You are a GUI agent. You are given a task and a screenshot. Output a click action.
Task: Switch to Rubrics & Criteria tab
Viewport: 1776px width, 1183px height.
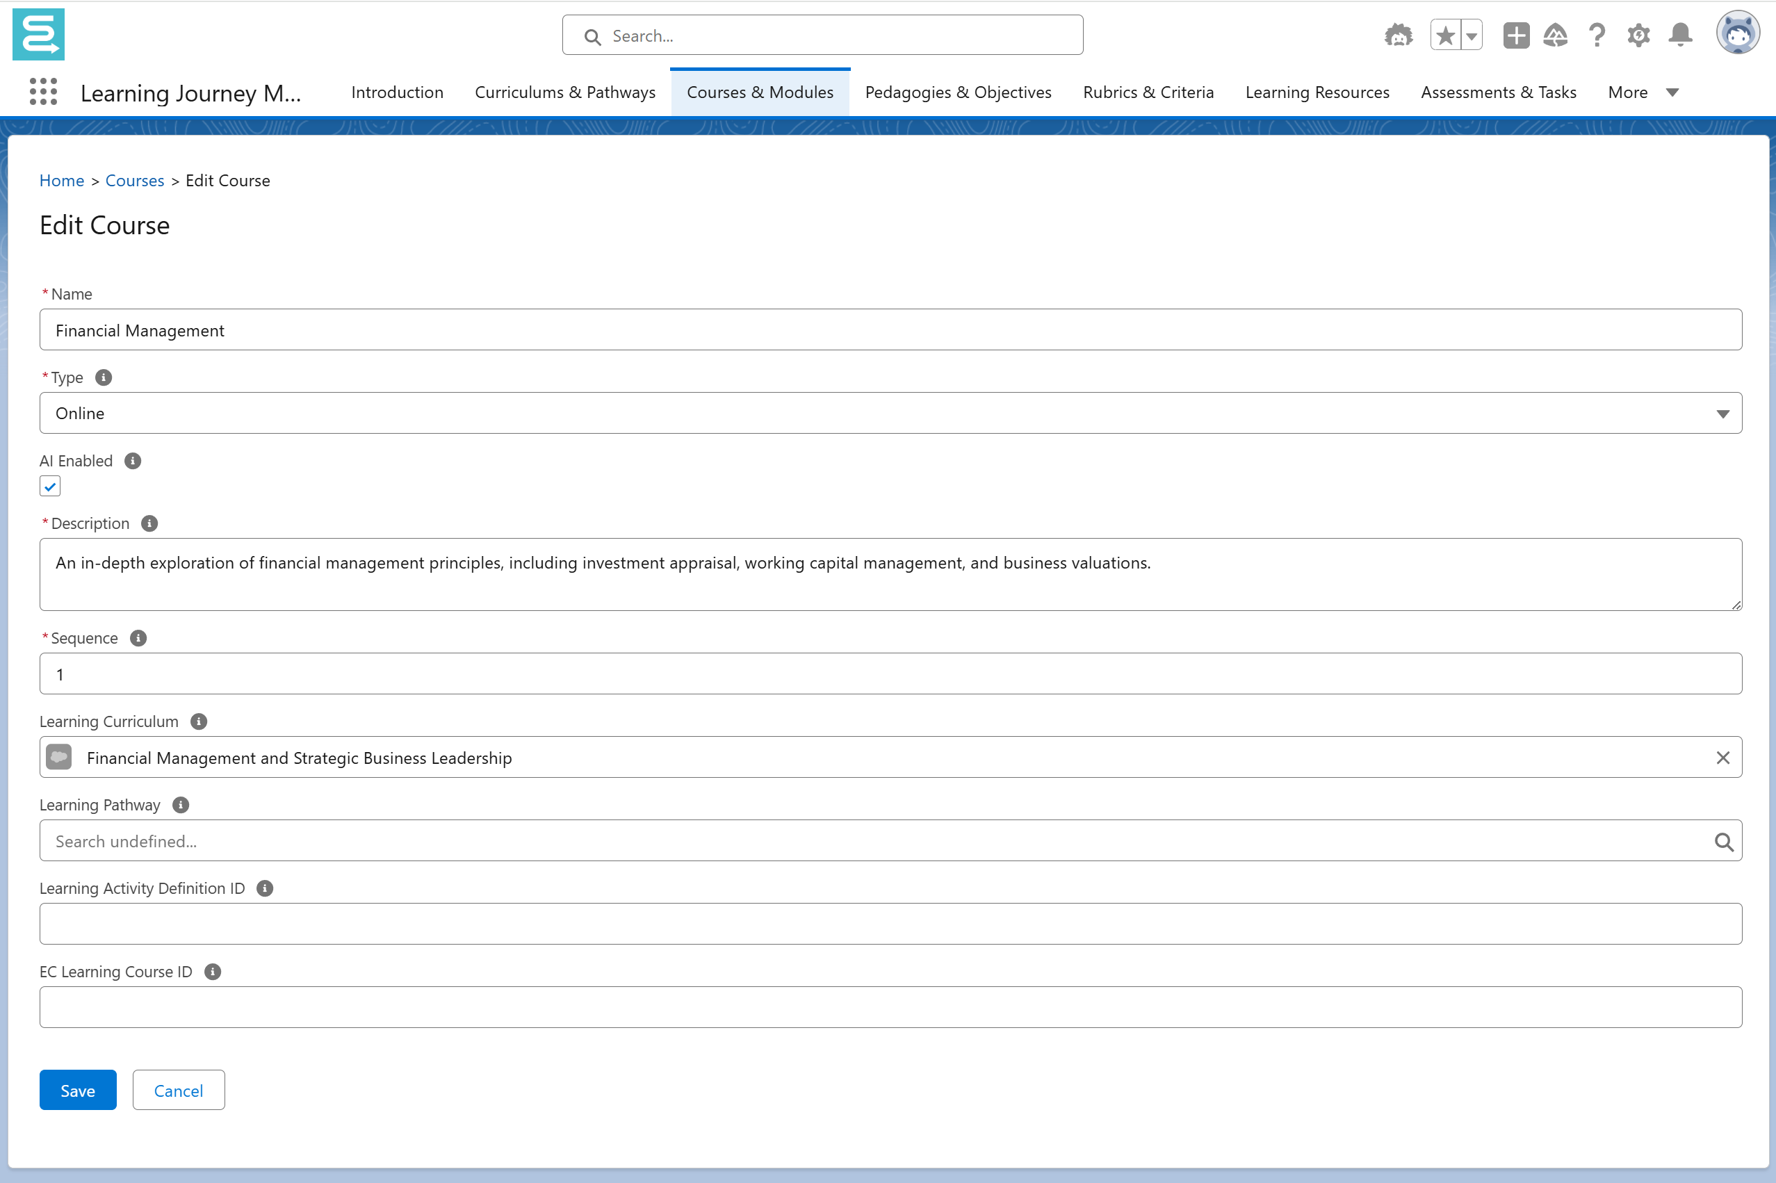[x=1148, y=92]
